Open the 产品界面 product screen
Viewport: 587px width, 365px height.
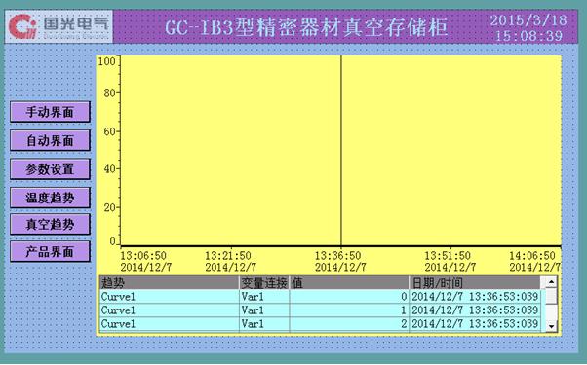coord(50,251)
